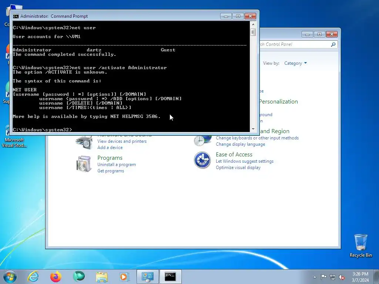379x284 pixels.
Task: Click View devices and printers link
Action: point(122,141)
